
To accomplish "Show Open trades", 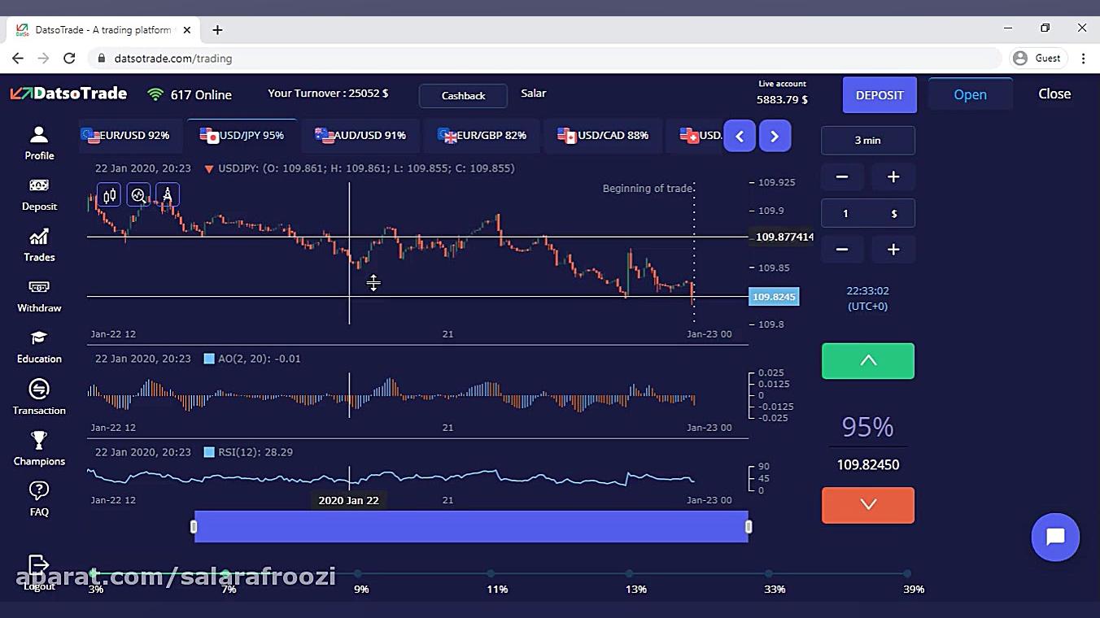I will click(x=970, y=95).
